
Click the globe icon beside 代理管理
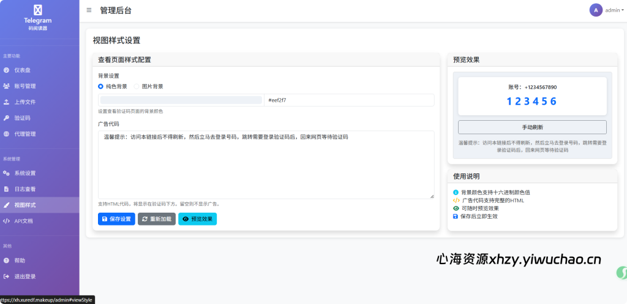(6, 134)
